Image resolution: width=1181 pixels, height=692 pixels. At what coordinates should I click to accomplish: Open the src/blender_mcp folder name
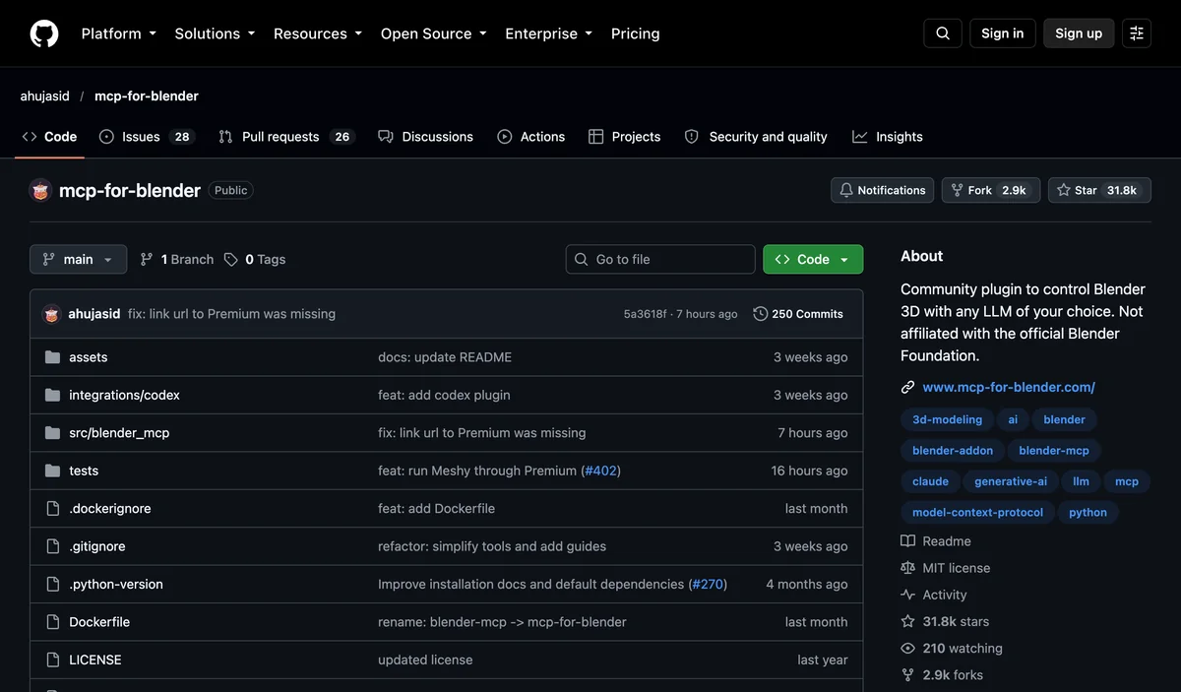[x=119, y=433]
